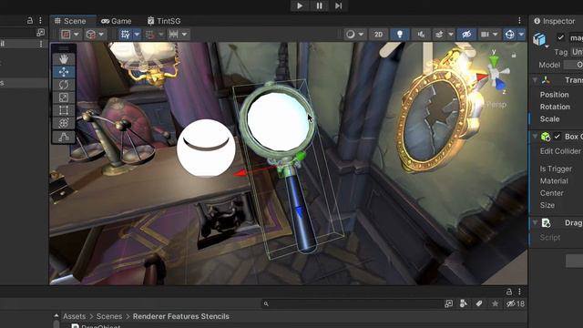Screen dimensions: 583x328
Task: Collapse the Transform component
Action: tap(535, 80)
